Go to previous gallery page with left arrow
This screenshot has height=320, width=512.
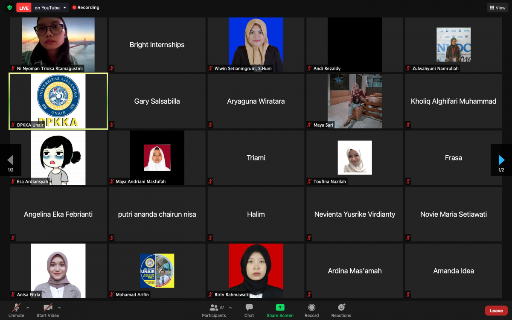click(x=10, y=160)
